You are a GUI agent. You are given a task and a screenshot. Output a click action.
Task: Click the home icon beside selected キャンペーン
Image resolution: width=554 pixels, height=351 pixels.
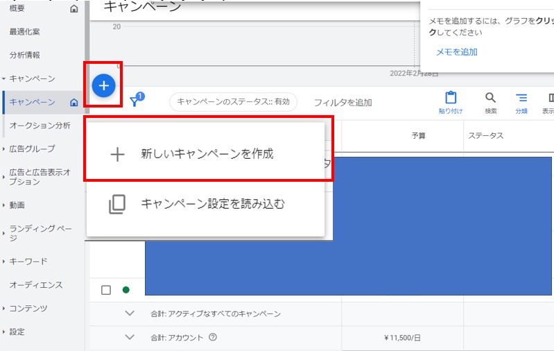point(73,103)
